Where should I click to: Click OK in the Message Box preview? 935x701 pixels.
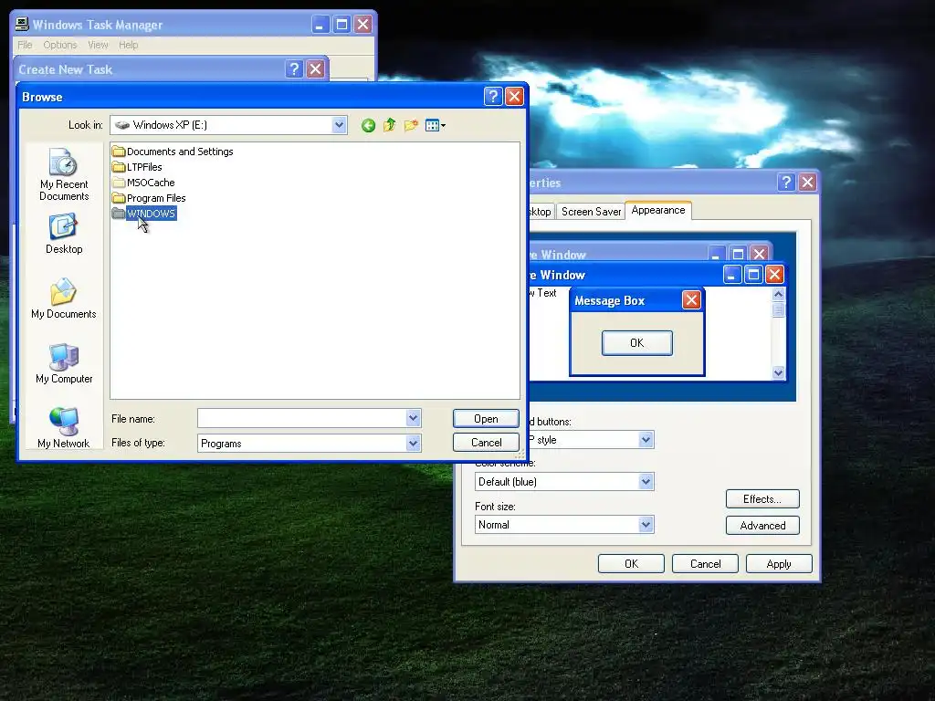click(636, 343)
